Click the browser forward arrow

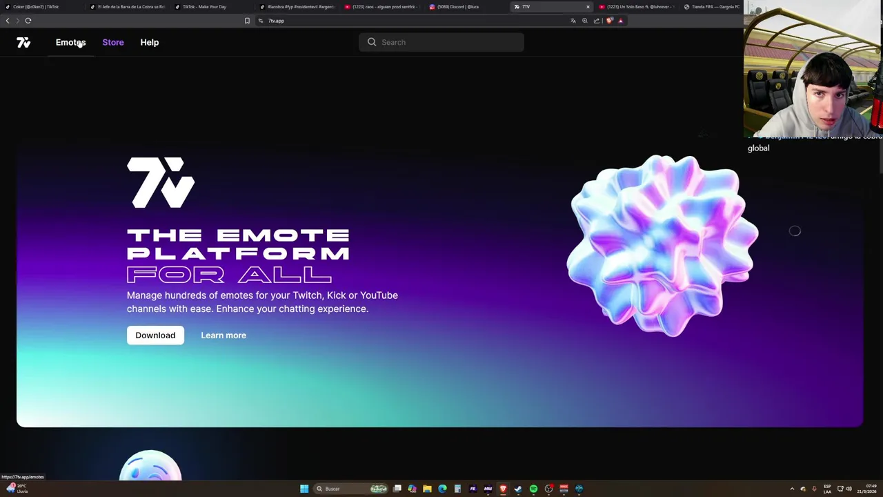coord(18,21)
